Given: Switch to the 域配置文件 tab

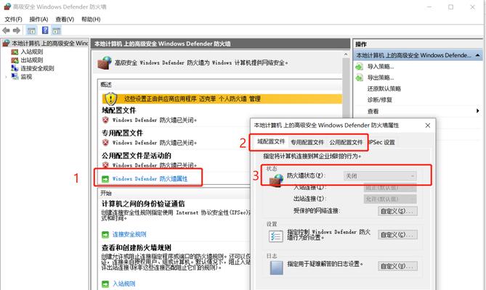Looking at the screenshot, I should click(270, 141).
